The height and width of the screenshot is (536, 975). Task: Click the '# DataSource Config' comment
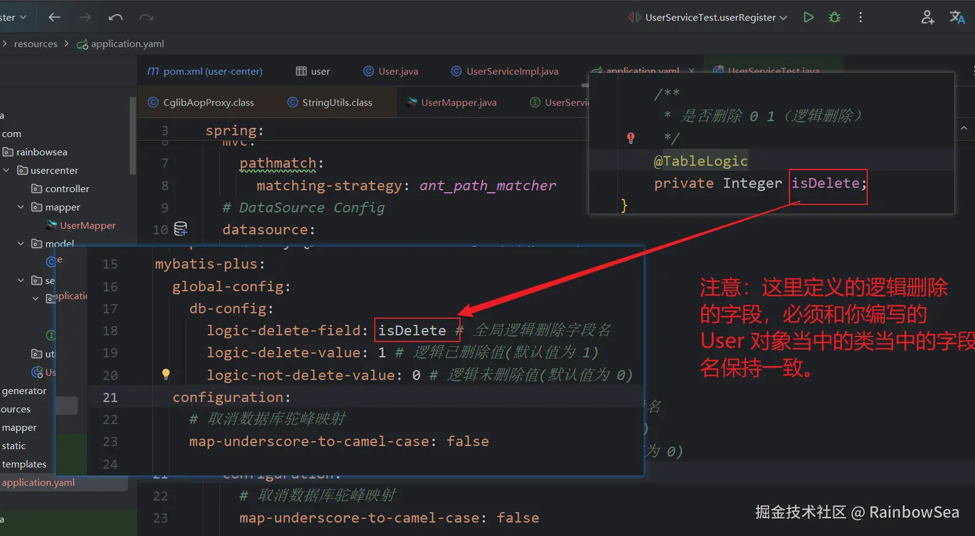click(x=303, y=207)
